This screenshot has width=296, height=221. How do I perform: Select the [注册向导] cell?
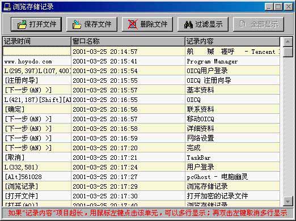coord(37,80)
